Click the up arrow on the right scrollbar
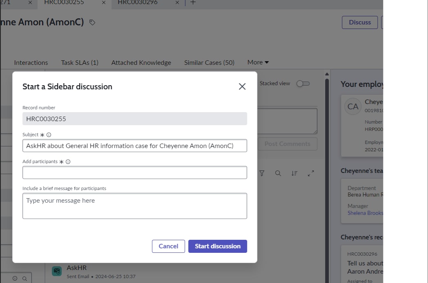428x283 pixels. [x=327, y=73]
